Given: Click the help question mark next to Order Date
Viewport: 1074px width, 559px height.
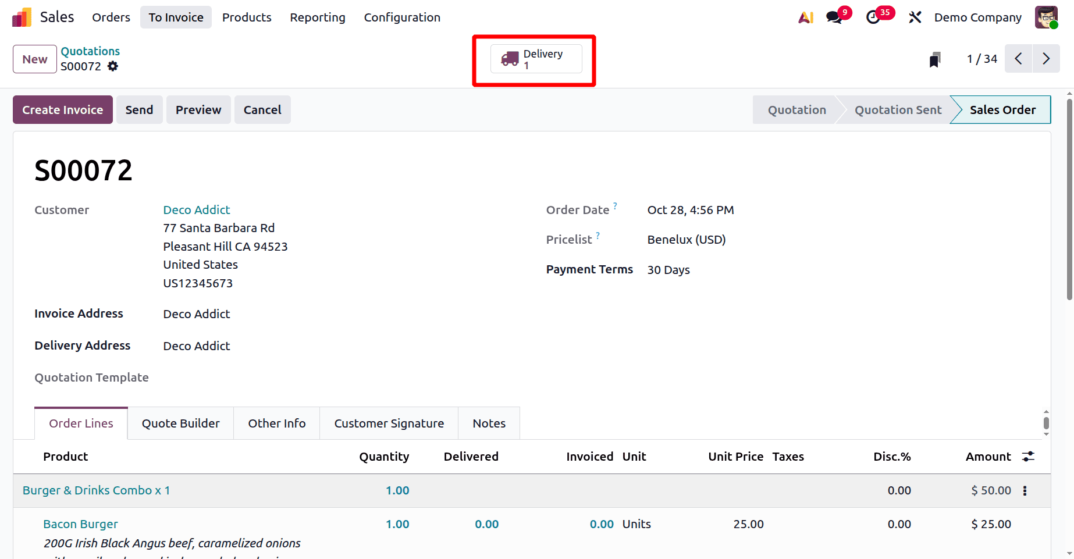Looking at the screenshot, I should [x=616, y=205].
